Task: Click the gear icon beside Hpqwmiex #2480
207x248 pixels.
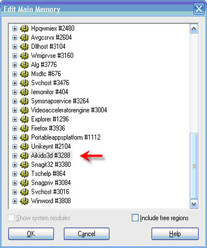Action: pos(24,28)
